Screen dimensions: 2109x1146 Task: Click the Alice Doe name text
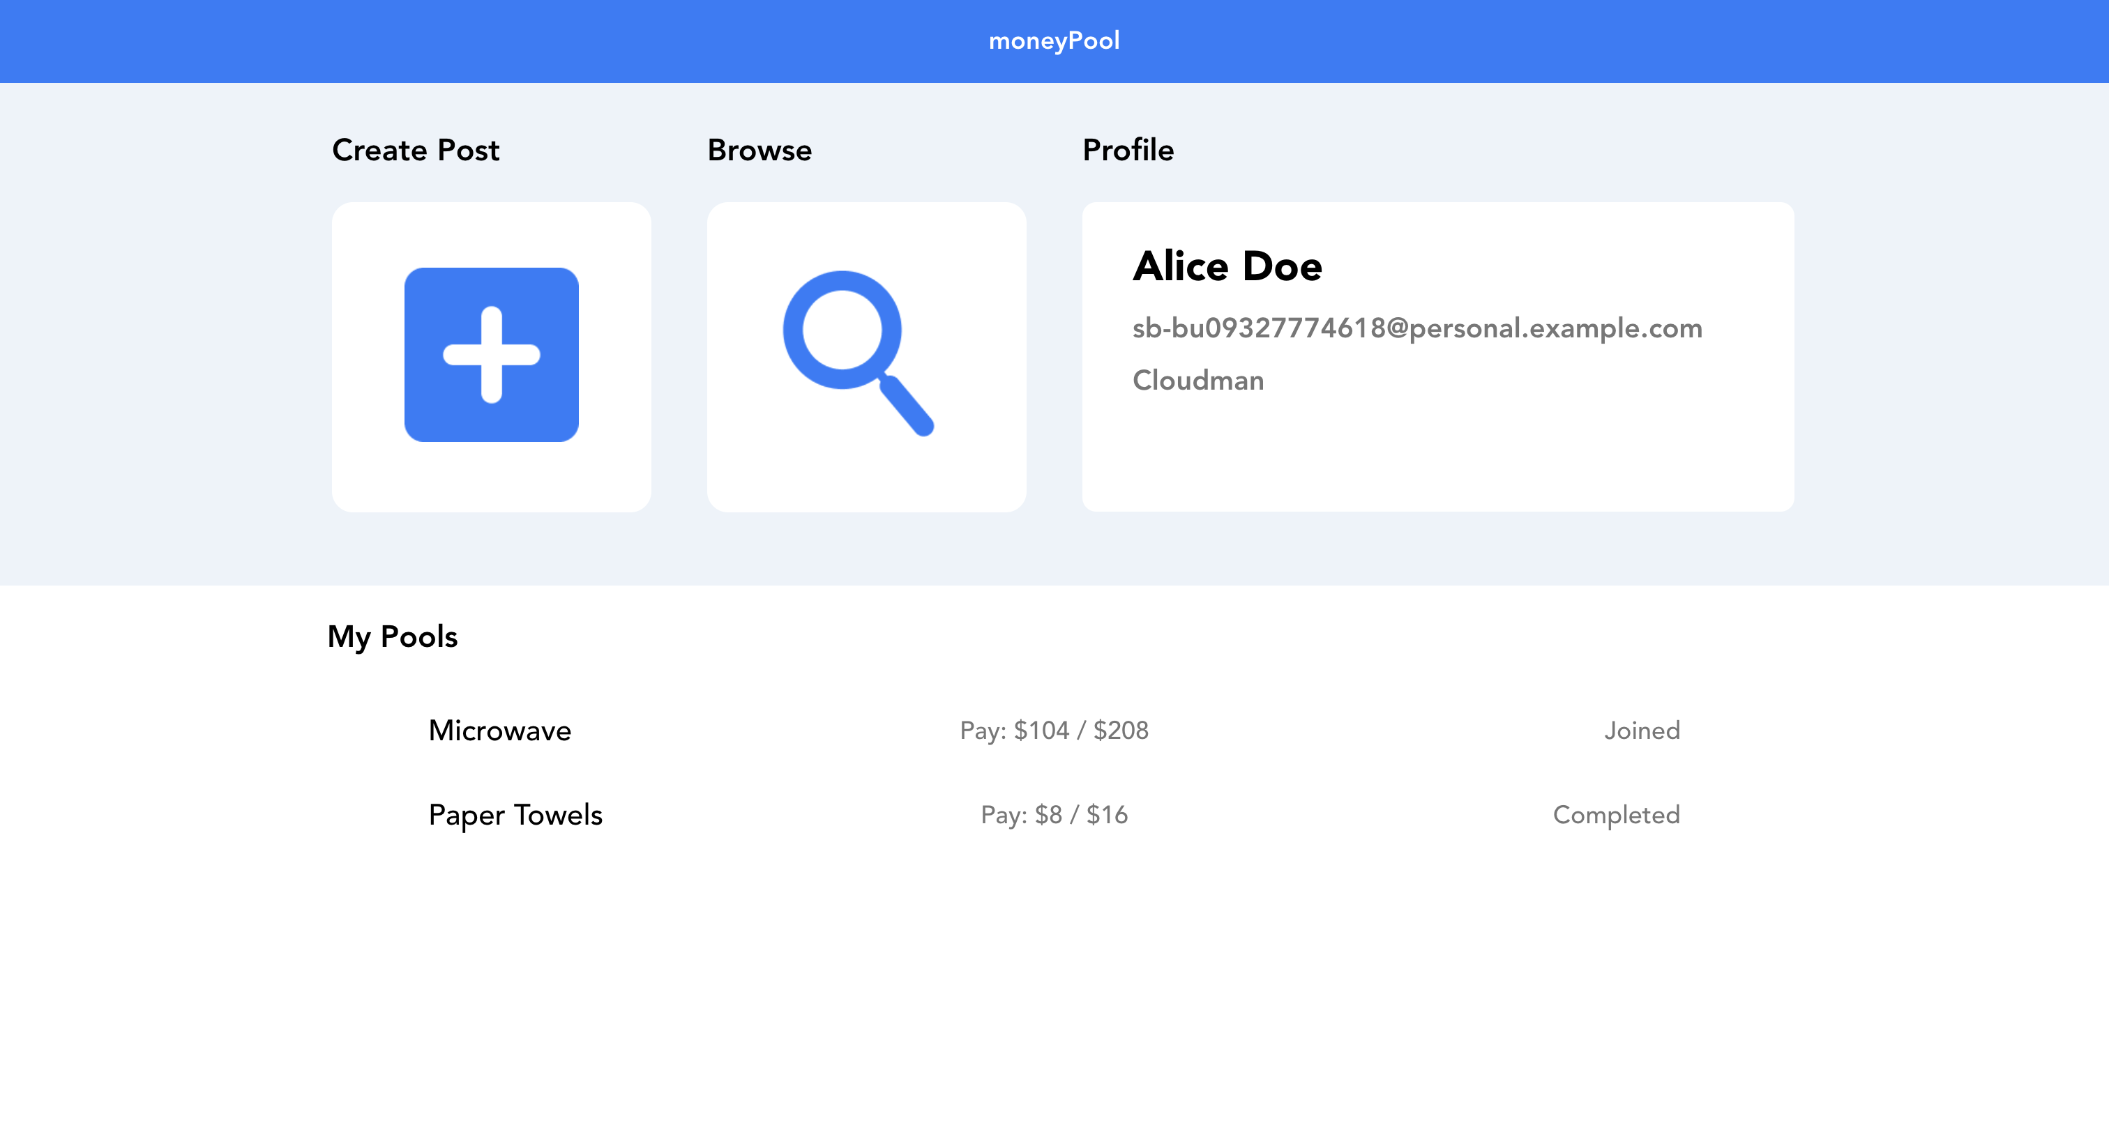tap(1227, 266)
